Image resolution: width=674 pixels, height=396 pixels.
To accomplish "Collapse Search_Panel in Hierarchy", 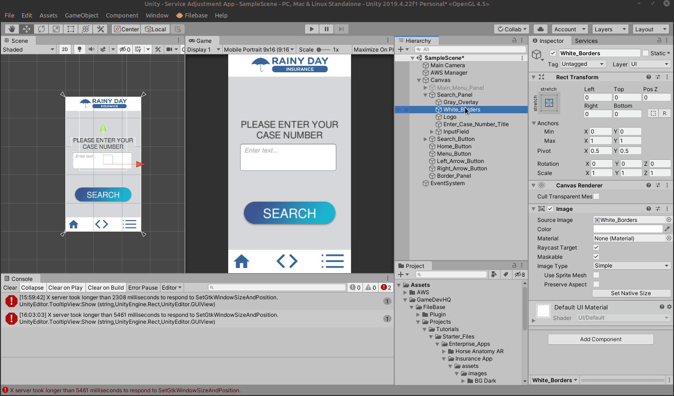I will pyautogui.click(x=425, y=95).
